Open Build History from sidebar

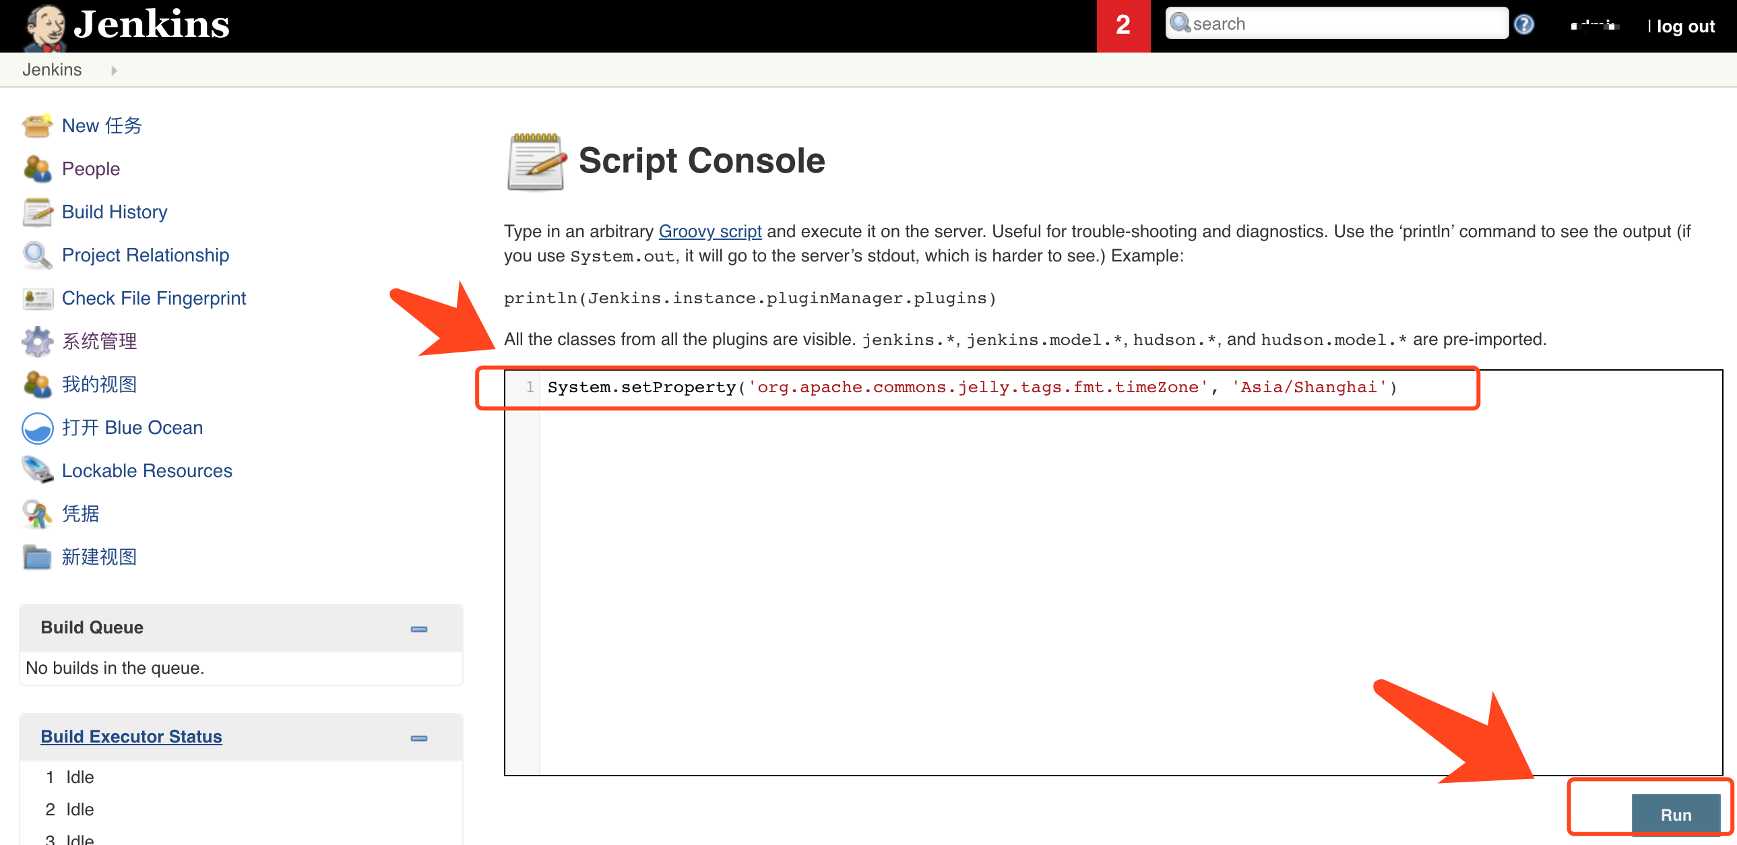tap(115, 212)
